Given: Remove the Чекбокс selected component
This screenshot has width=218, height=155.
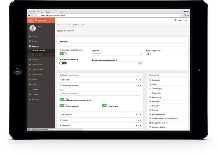Looking at the screenshot, I should pyautogui.click(x=140, y=120).
